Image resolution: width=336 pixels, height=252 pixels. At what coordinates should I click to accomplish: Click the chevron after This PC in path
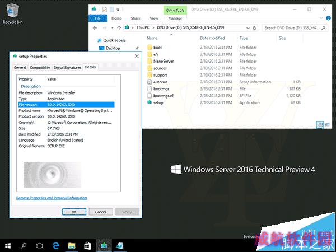pyautogui.click(x=153, y=27)
